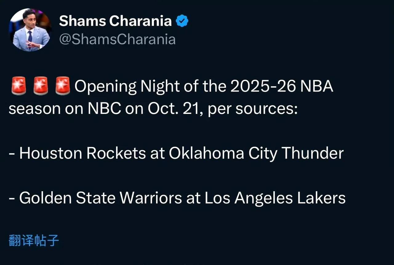Viewport: 394px width, 265px height.
Task: Click the third red siren emoji
Action: [63, 87]
